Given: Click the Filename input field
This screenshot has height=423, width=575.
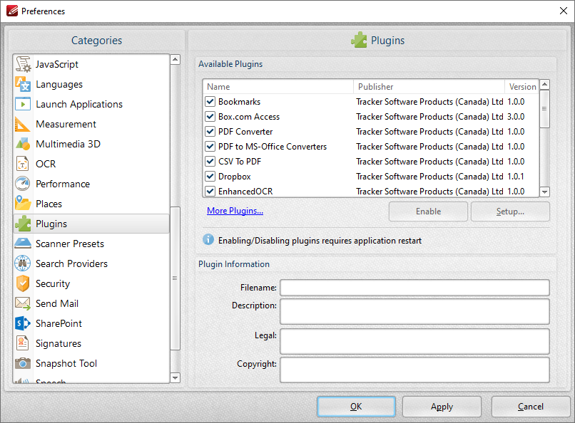Looking at the screenshot, I should (x=414, y=288).
